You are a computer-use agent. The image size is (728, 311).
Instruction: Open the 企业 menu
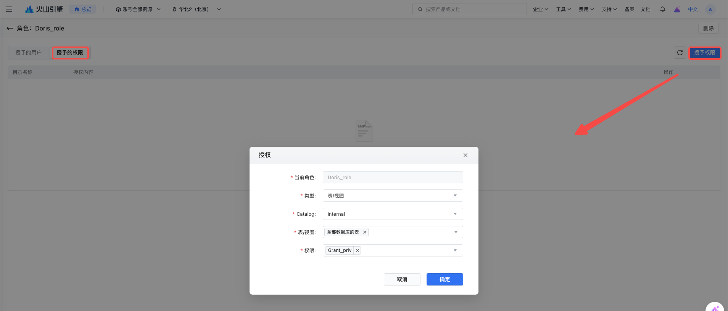click(x=540, y=9)
